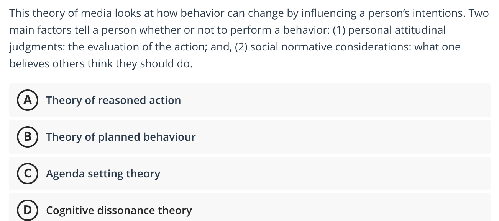This screenshot has width=499, height=221.
Task: Click the text Cognitive dissonance theory
Action: pyautogui.click(x=119, y=210)
